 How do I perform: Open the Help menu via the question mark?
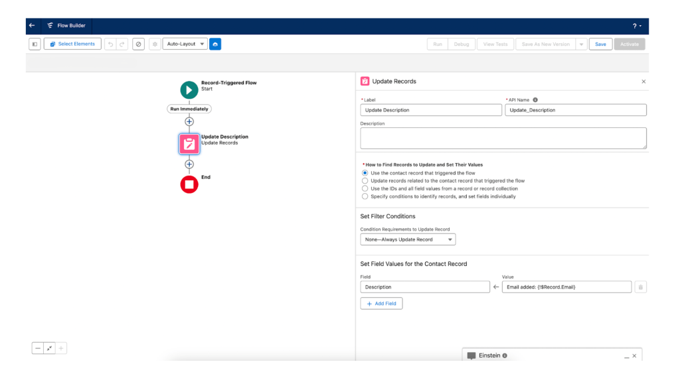click(x=636, y=25)
